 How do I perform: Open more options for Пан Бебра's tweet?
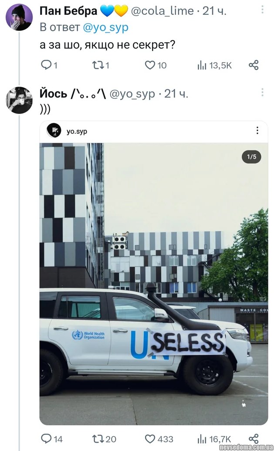(262, 10)
